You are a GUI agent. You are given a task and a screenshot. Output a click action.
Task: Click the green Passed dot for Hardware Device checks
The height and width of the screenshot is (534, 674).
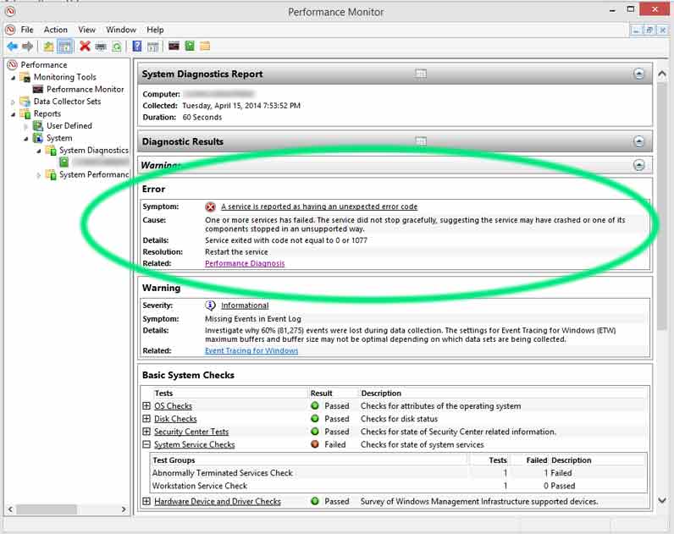tap(315, 501)
